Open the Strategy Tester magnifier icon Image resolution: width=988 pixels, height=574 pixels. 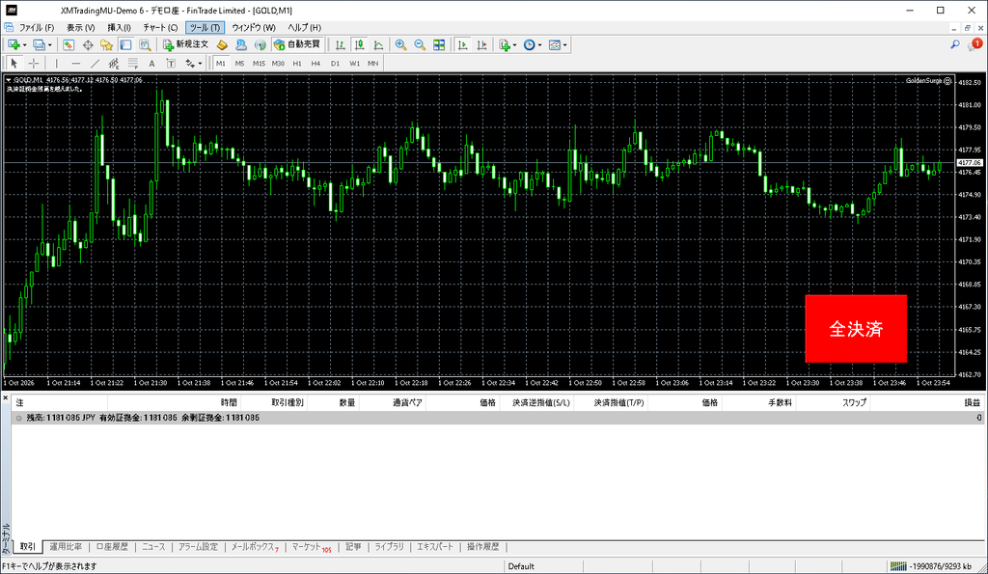145,44
